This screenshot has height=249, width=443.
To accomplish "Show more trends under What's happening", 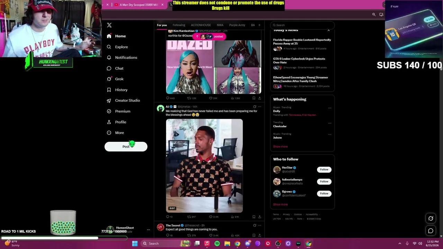I will [280, 146].
